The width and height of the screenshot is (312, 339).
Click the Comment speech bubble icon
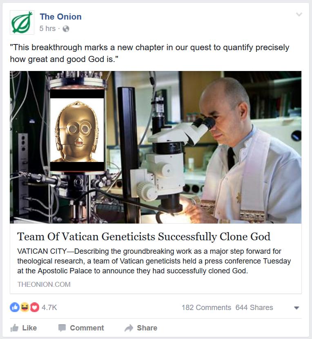coord(62,328)
